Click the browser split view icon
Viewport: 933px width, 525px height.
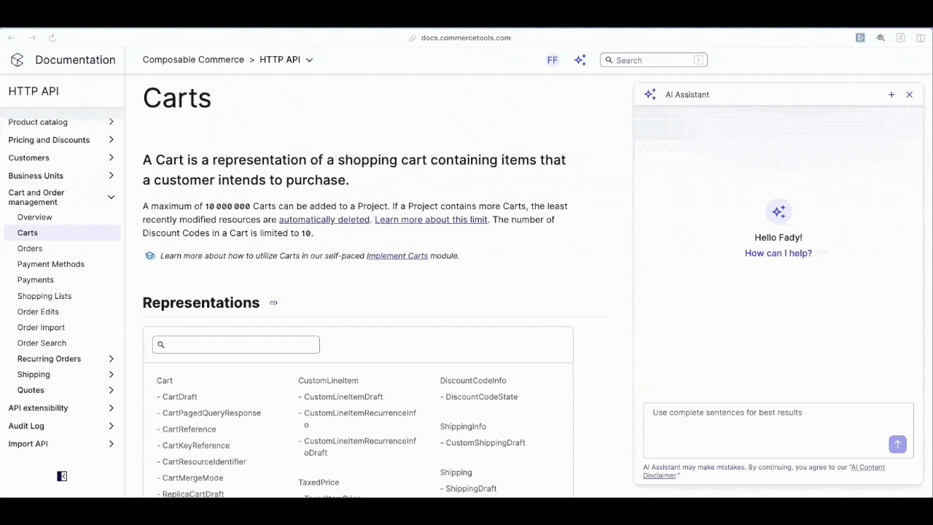coord(921,38)
